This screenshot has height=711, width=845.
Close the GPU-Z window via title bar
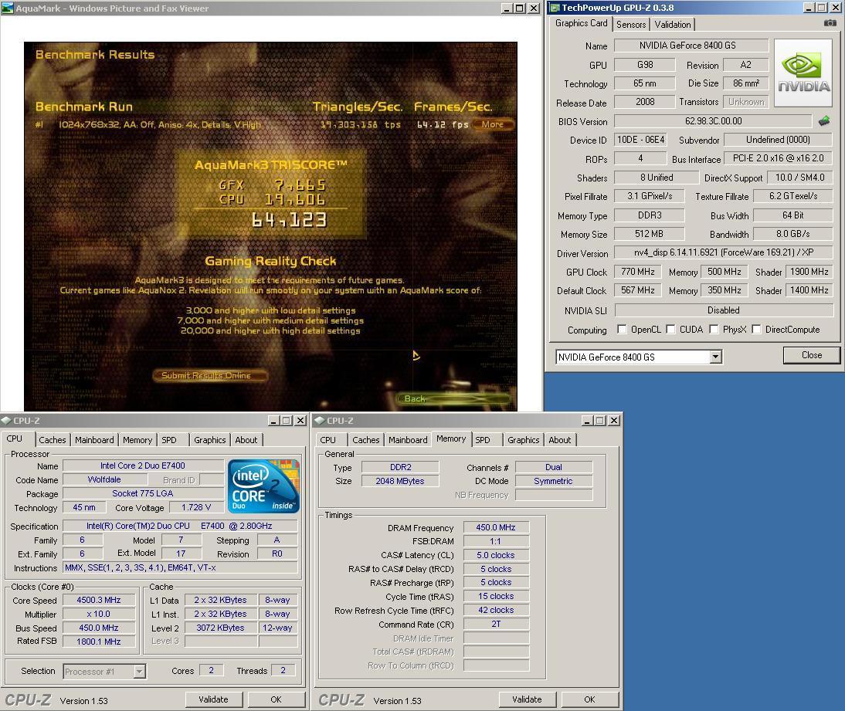(x=835, y=8)
